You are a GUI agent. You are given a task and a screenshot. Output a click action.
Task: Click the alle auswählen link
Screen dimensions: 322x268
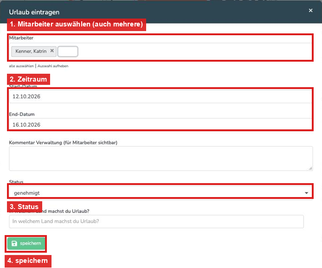tap(21, 66)
